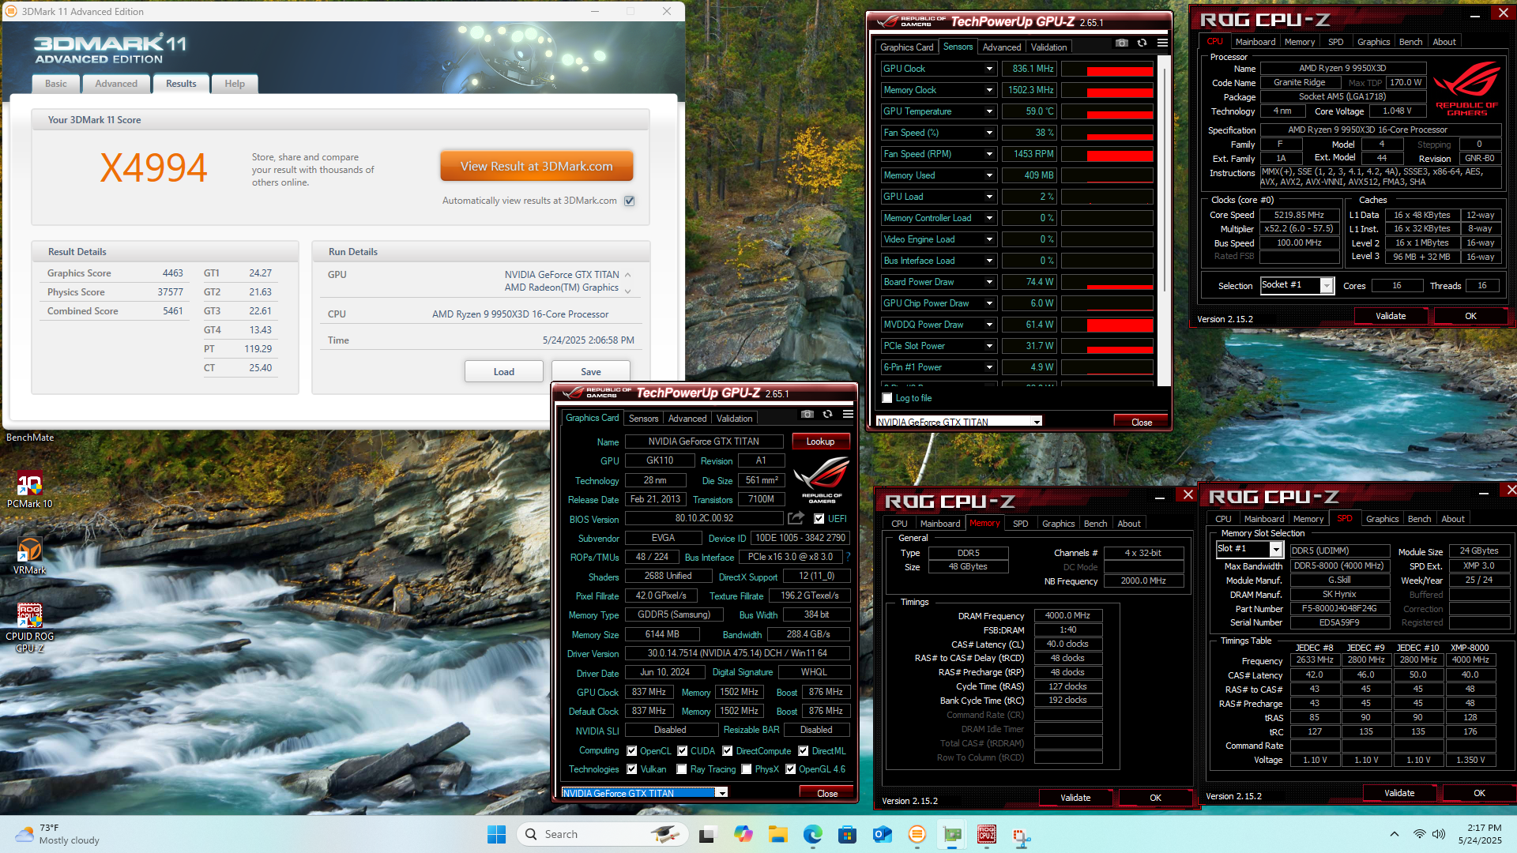Toggle the UEFI checkbox in GPU-Z
This screenshot has height=853, width=1517.
coord(819,519)
